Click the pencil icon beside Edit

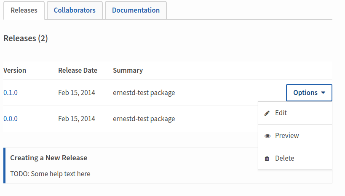(x=267, y=113)
